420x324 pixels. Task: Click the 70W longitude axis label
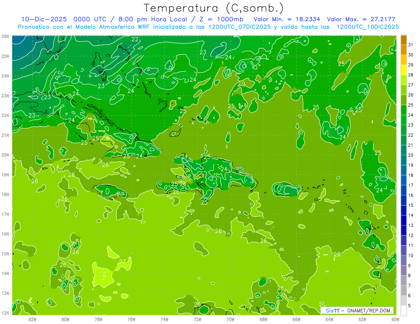[x=230, y=319]
